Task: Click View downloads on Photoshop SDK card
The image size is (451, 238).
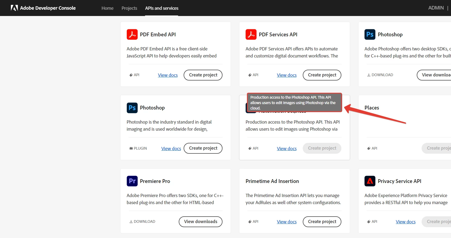Action: (x=434, y=75)
